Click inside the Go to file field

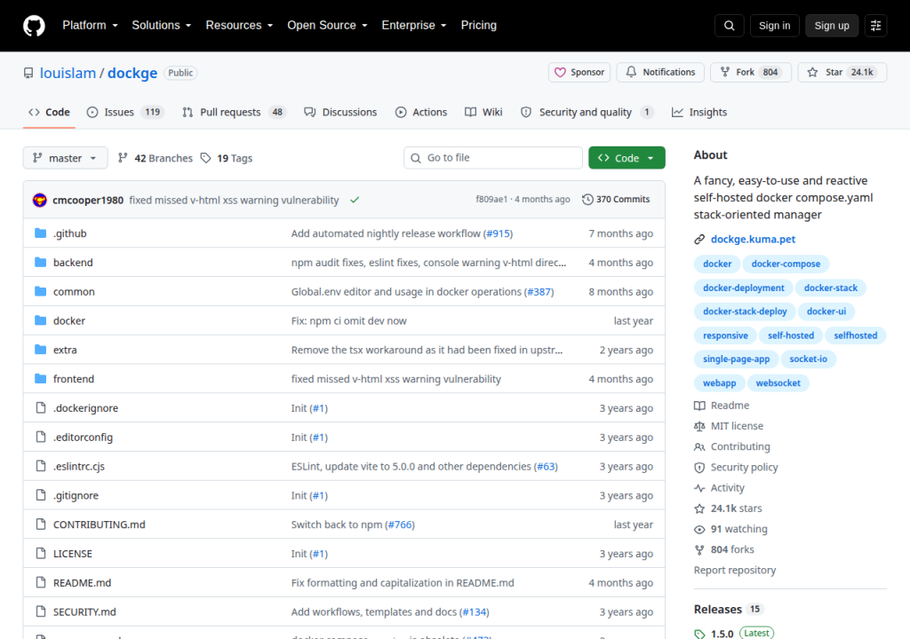[493, 158]
